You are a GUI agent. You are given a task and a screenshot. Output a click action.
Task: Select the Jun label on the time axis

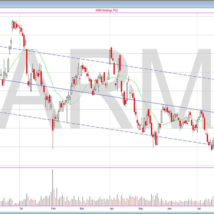click(169, 209)
